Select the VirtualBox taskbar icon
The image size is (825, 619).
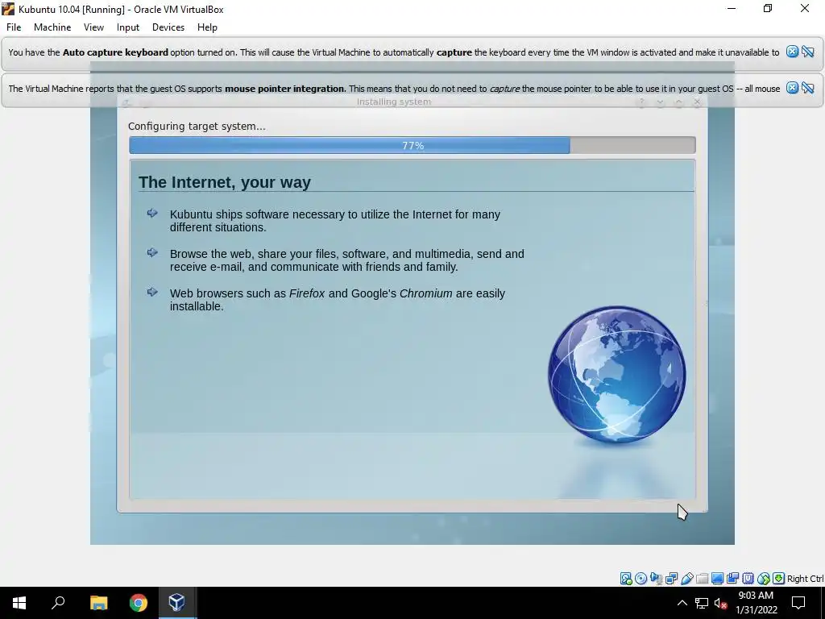pyautogui.click(x=176, y=603)
